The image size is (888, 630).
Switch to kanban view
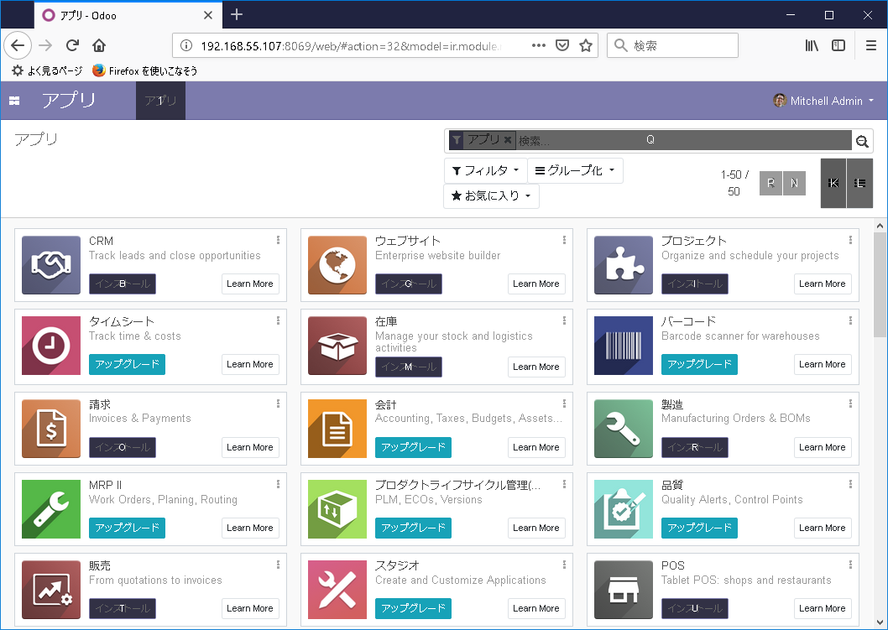click(832, 183)
